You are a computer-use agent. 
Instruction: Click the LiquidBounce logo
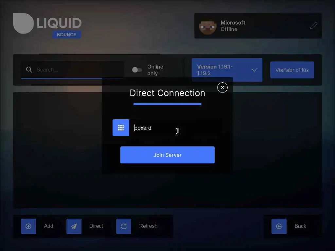click(x=47, y=25)
